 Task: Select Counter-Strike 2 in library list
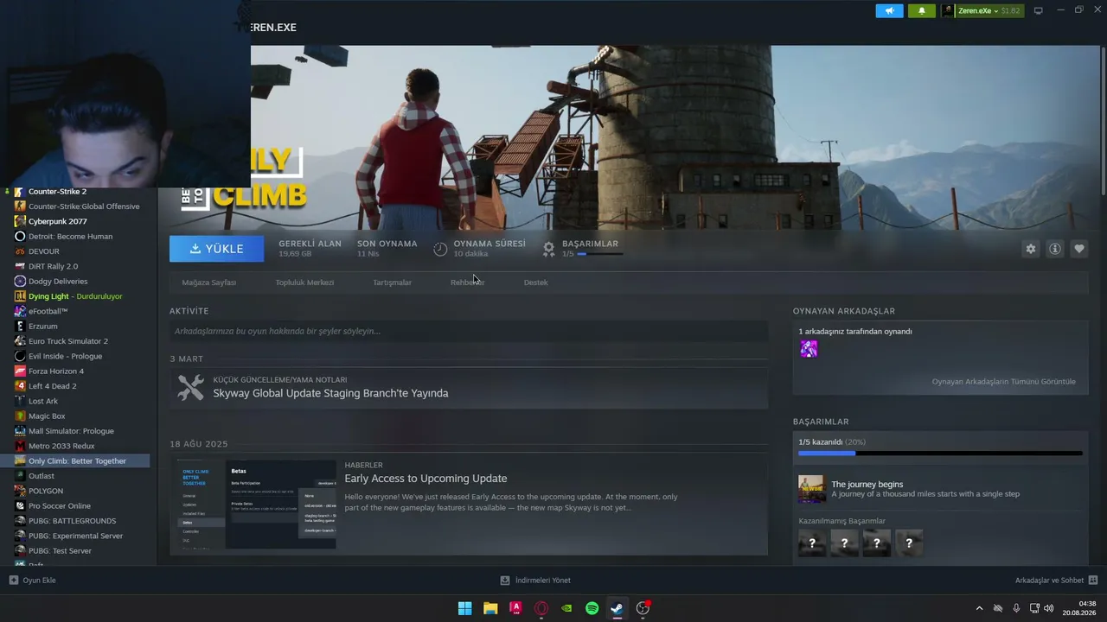point(57,192)
